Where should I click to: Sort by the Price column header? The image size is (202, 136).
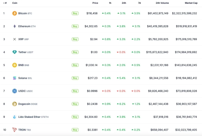(x=95, y=3)
